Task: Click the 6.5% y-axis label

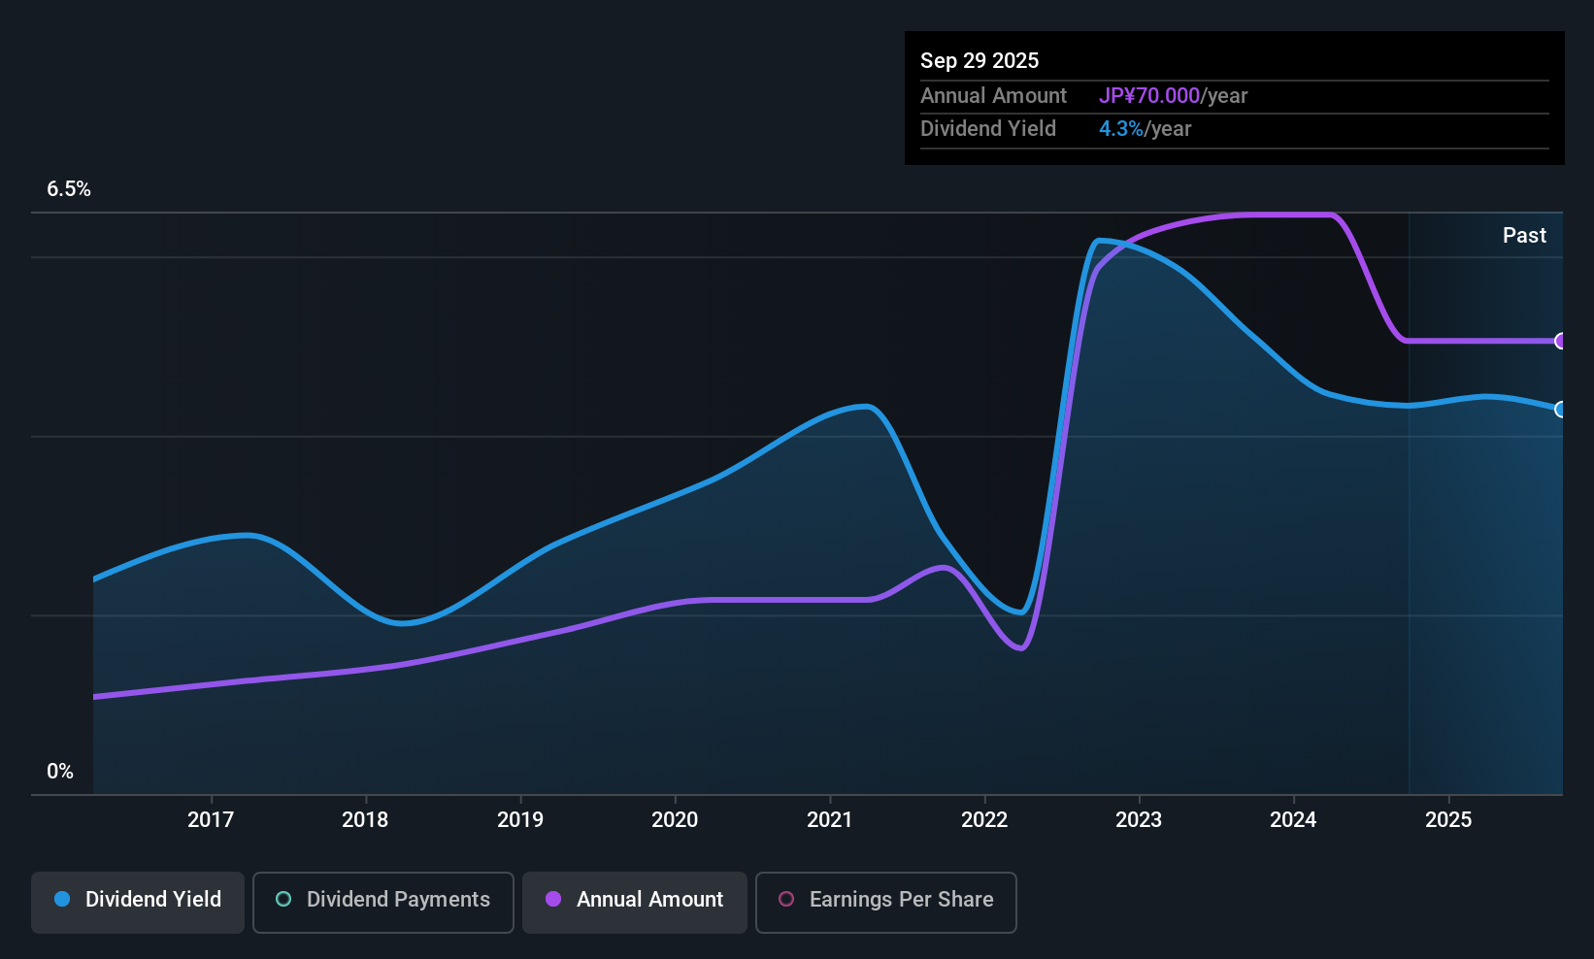Action: click(69, 189)
